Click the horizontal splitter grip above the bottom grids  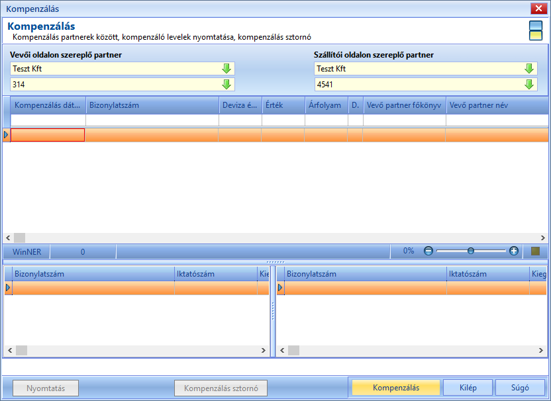275,262
